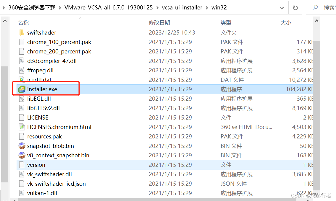Click the 360 se HTML Docu... type cell
The width and height of the screenshot is (336, 201).
[x=246, y=127]
